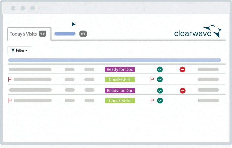Switch to the Today's Visits tab
Screen dimensions: 232x148
pos(24,34)
